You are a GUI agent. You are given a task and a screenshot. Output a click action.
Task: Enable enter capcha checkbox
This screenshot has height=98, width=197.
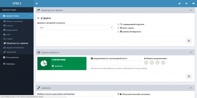(x=118, y=28)
